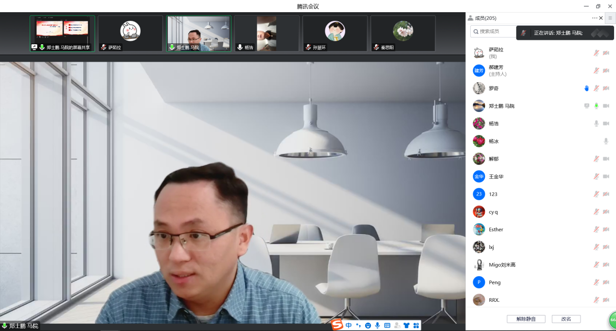Image resolution: width=616 pixels, height=331 pixels.
Task: Toggle Chinese/English input mode 中
Action: 349,325
